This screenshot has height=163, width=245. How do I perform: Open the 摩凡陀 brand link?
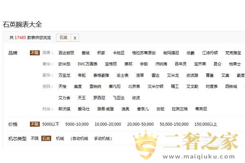115,86
